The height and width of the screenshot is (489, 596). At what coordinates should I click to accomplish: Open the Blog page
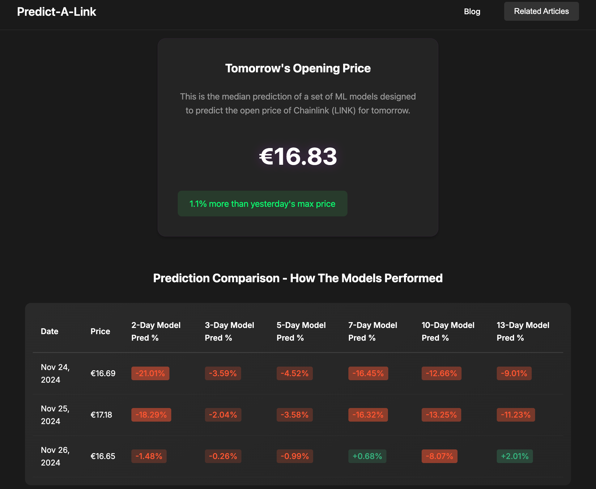472,11
